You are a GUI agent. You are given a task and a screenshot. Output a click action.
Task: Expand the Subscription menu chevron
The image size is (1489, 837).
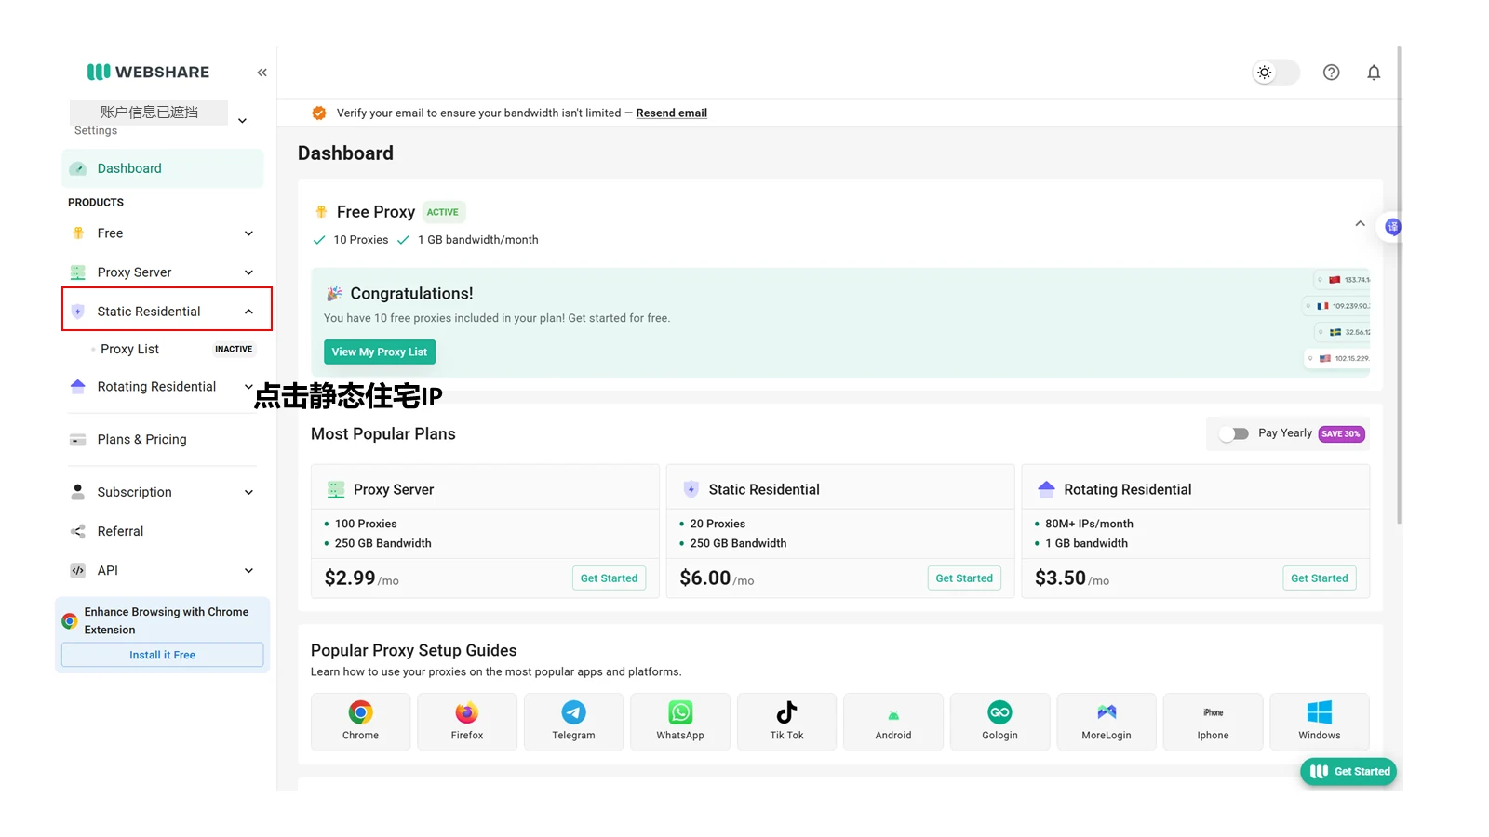click(248, 492)
